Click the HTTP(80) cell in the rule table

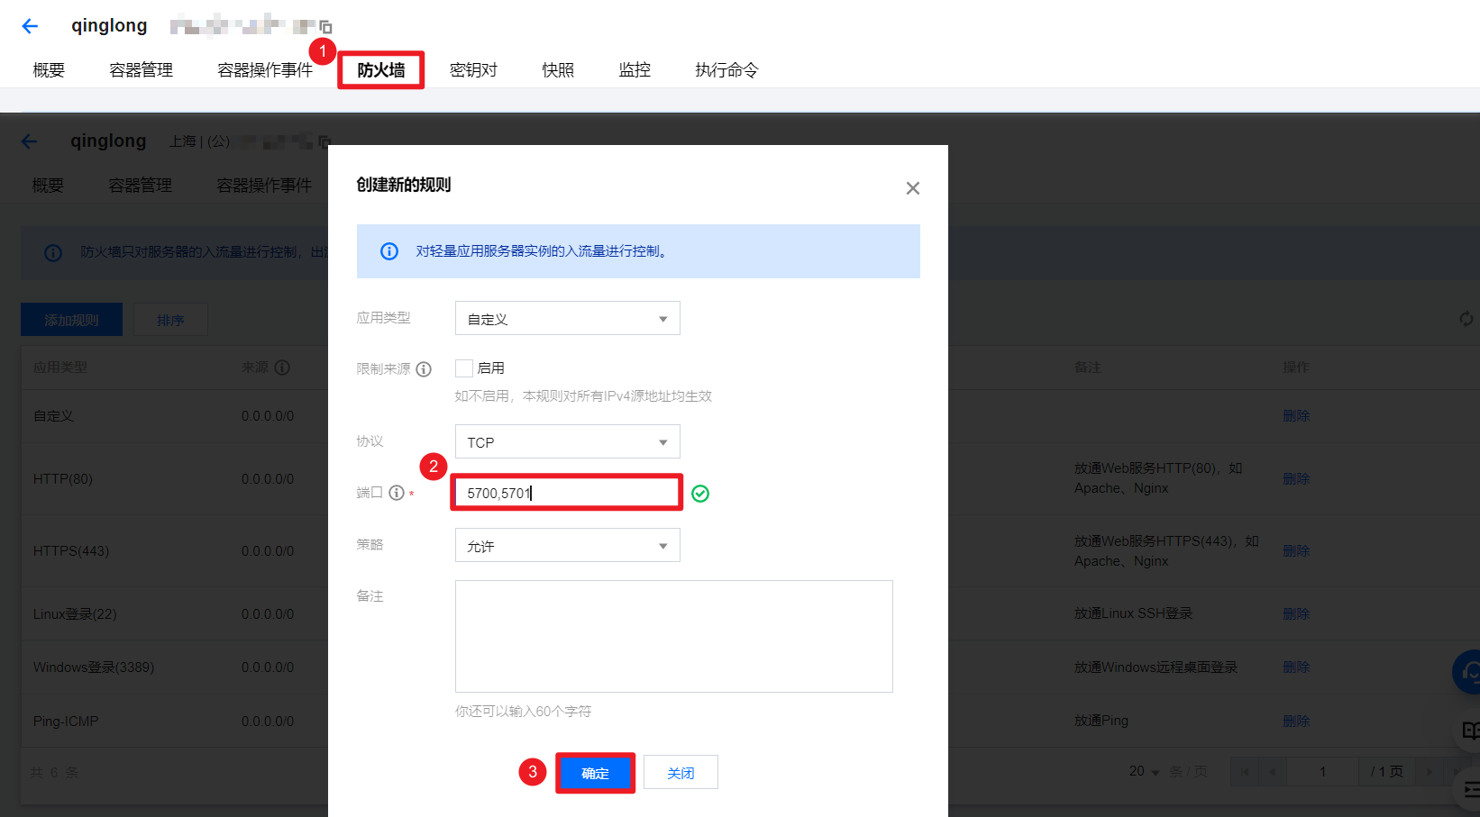click(x=63, y=479)
